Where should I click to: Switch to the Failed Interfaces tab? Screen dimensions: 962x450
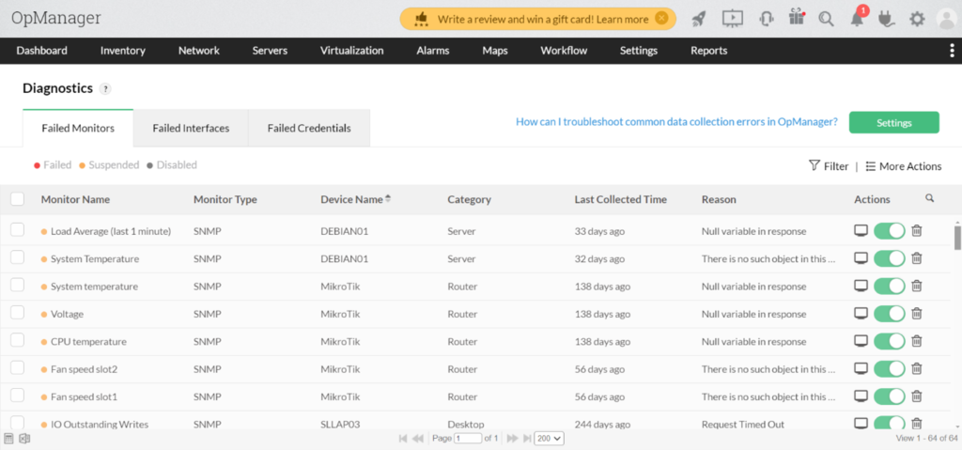[x=191, y=128]
